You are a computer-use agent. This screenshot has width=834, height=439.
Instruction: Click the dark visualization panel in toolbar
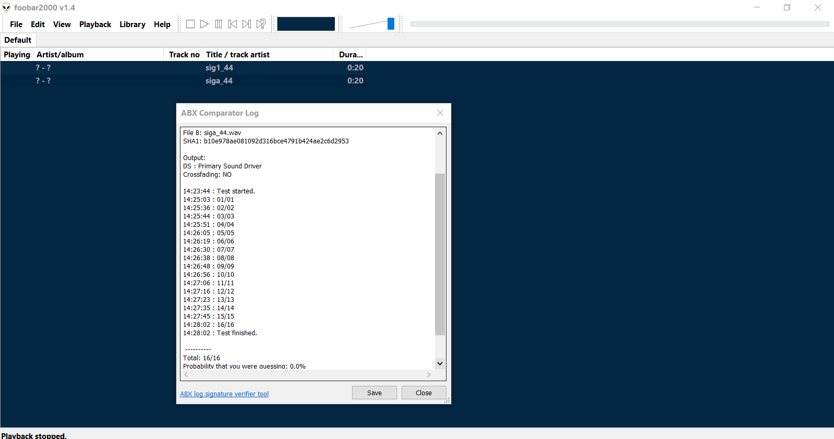(x=306, y=24)
